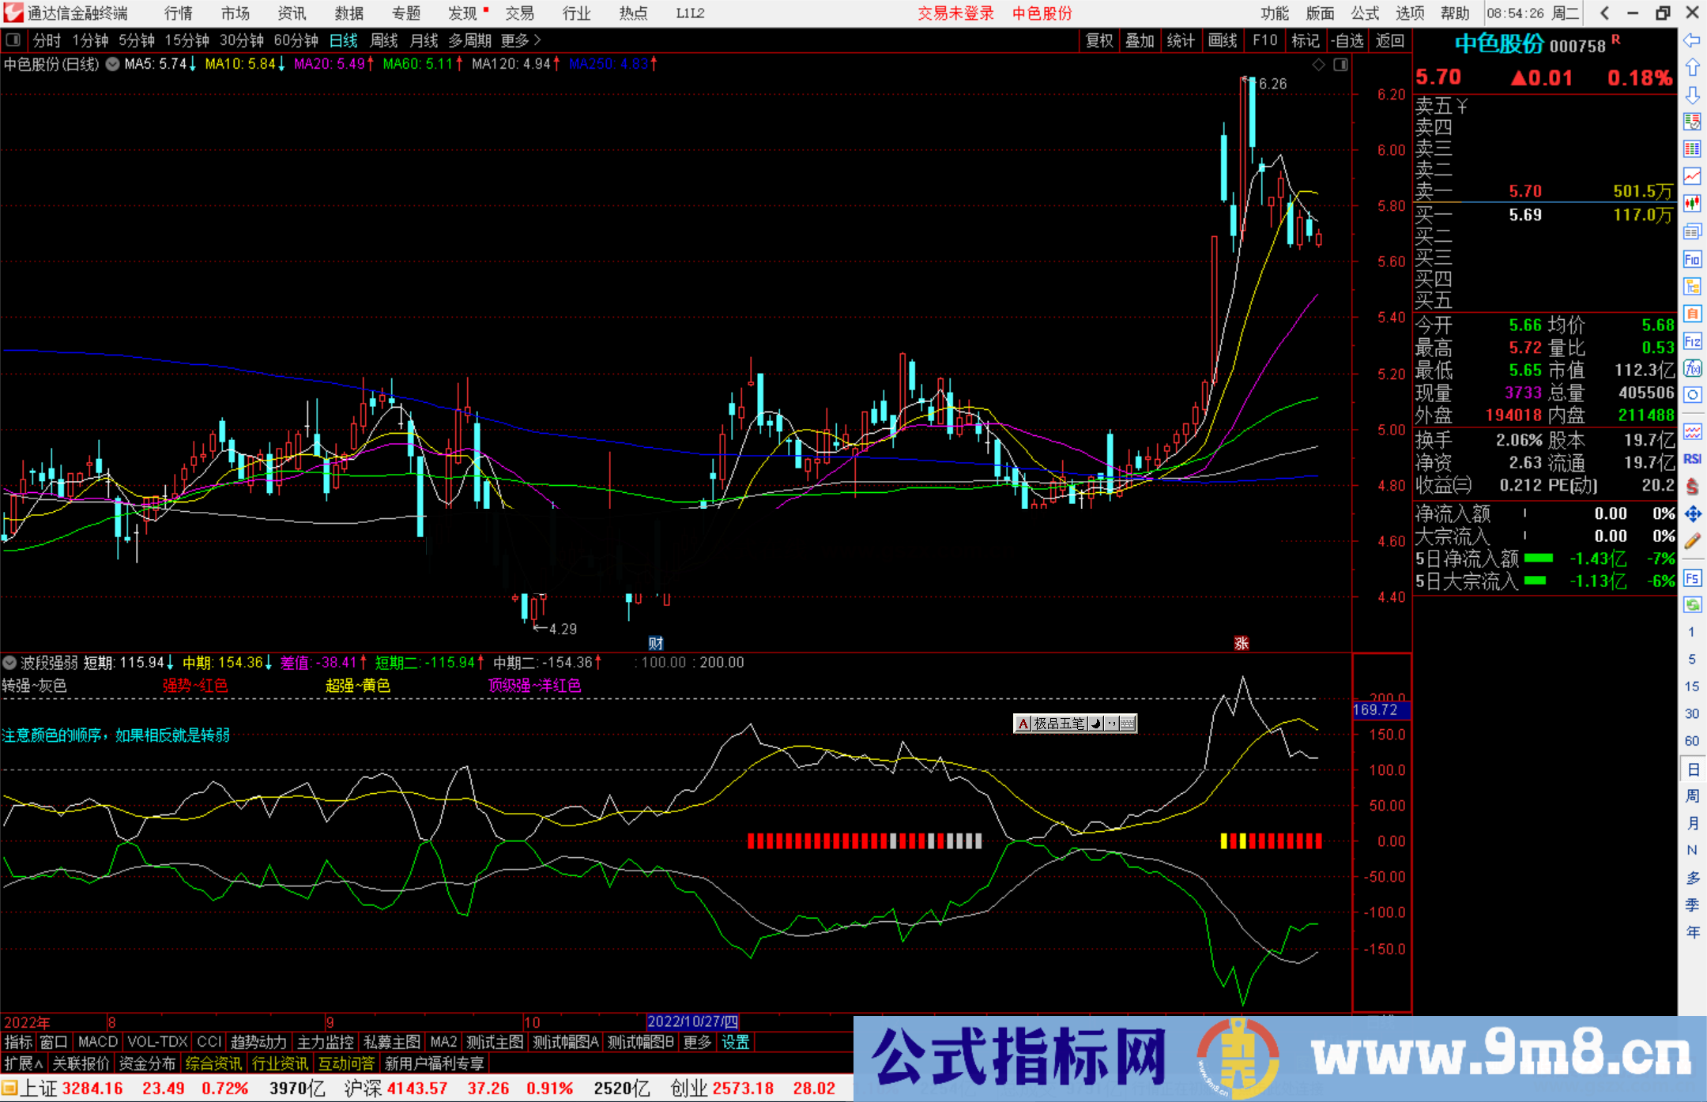1707x1102 pixels.
Task: Click the 返回 return button
Action: pyautogui.click(x=1390, y=40)
